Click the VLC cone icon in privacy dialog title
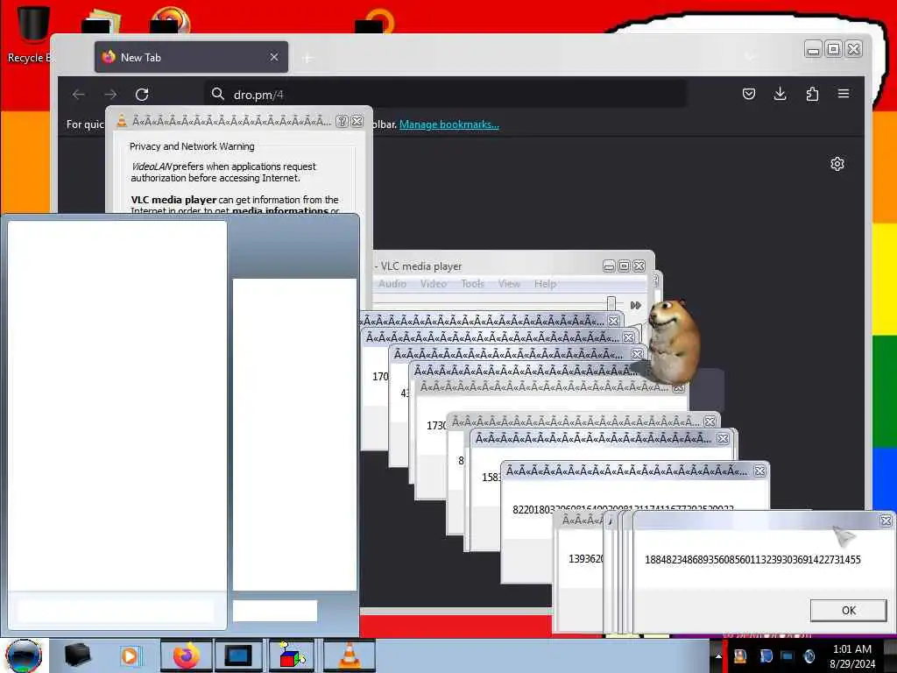This screenshot has height=673, width=897. point(121,121)
